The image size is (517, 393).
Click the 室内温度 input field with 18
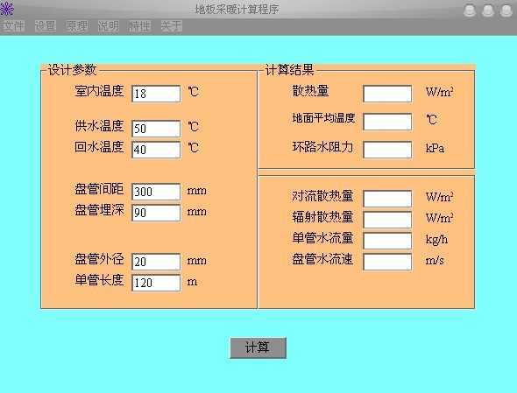156,94
